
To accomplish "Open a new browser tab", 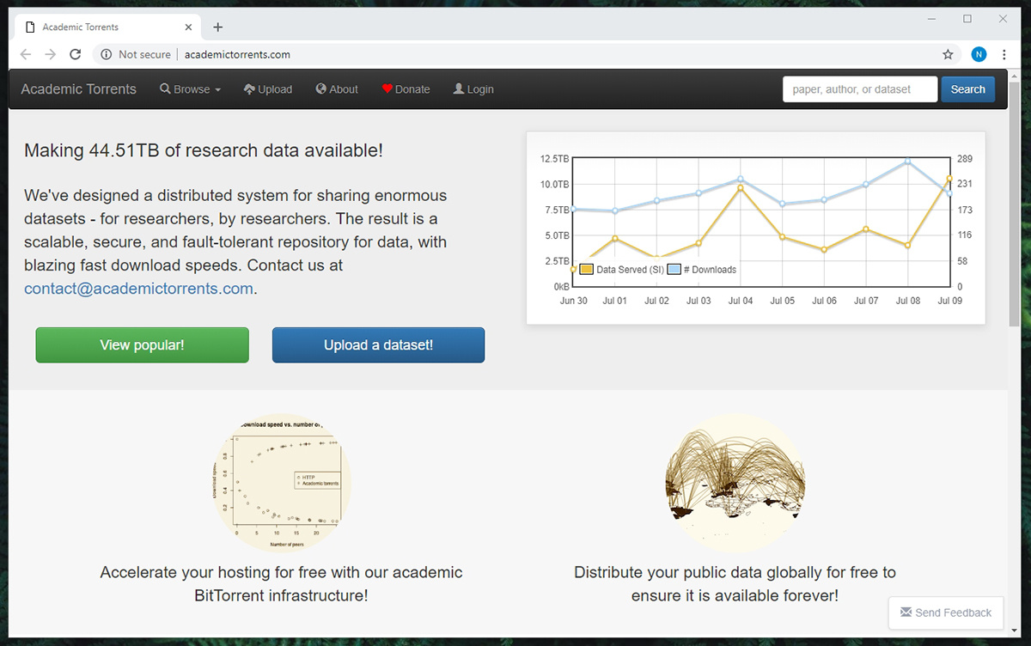I will pos(218,27).
